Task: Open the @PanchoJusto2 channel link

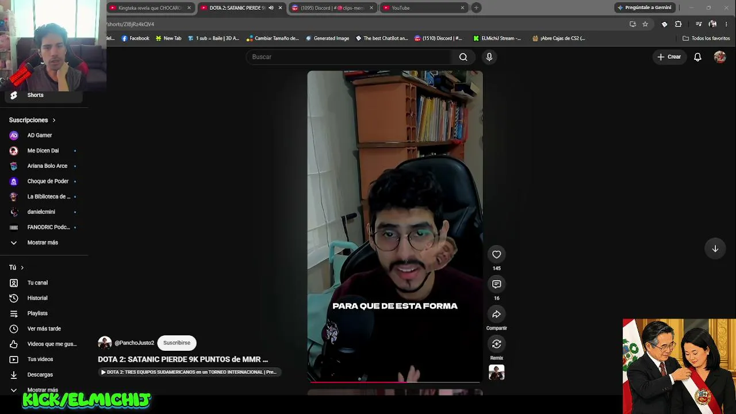Action: (135, 343)
